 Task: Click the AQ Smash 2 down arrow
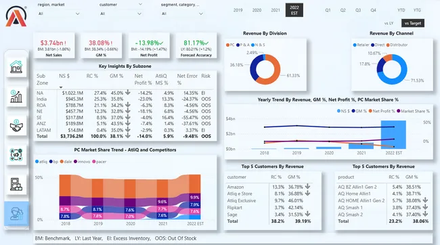425,214
